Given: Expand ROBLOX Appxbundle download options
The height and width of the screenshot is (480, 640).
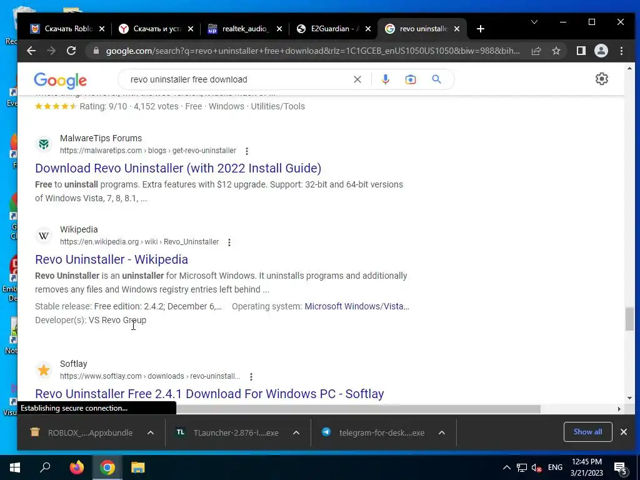Looking at the screenshot, I should [150, 432].
